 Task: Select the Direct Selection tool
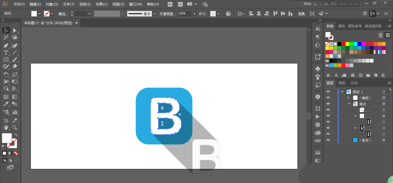tap(15, 31)
